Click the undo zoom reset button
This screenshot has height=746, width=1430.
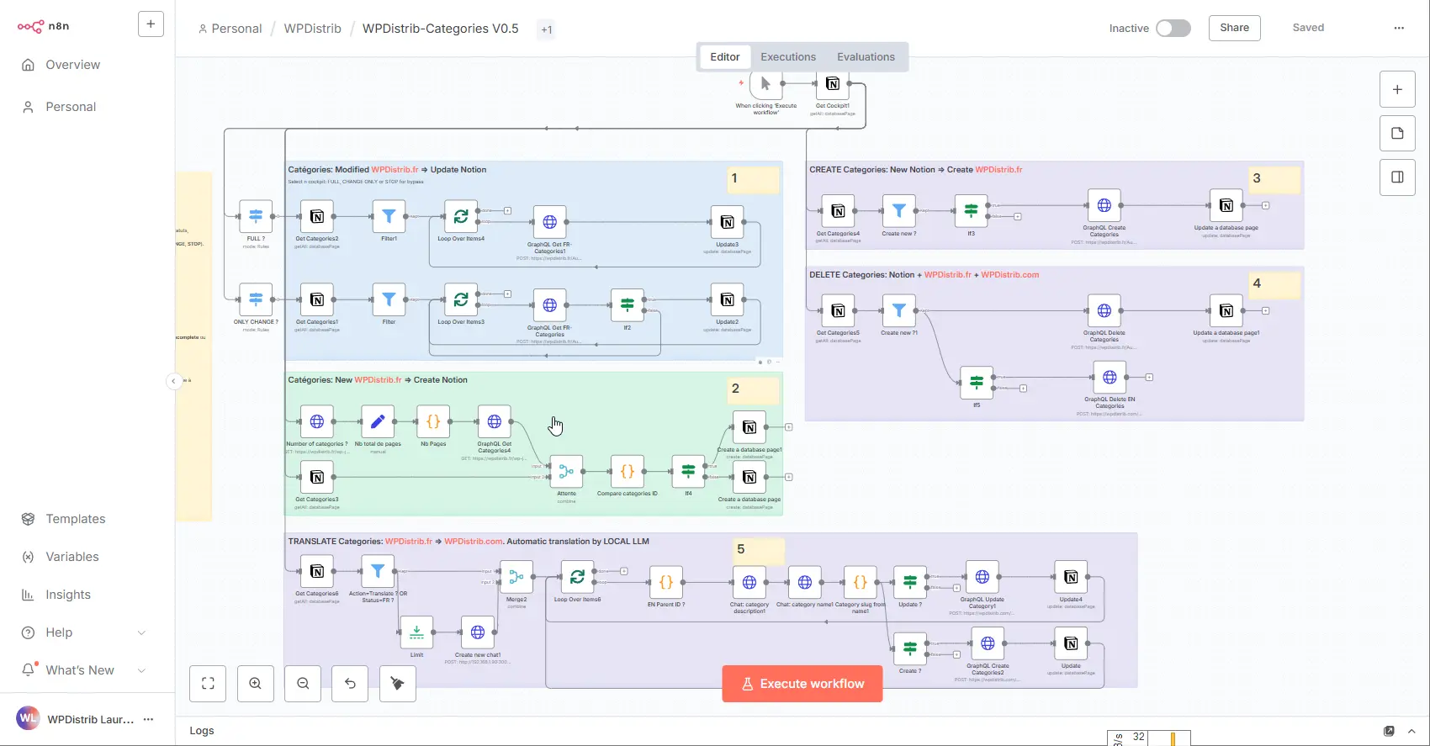coord(350,684)
